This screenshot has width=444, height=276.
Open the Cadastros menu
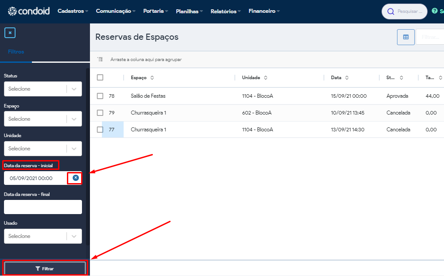tap(73, 11)
